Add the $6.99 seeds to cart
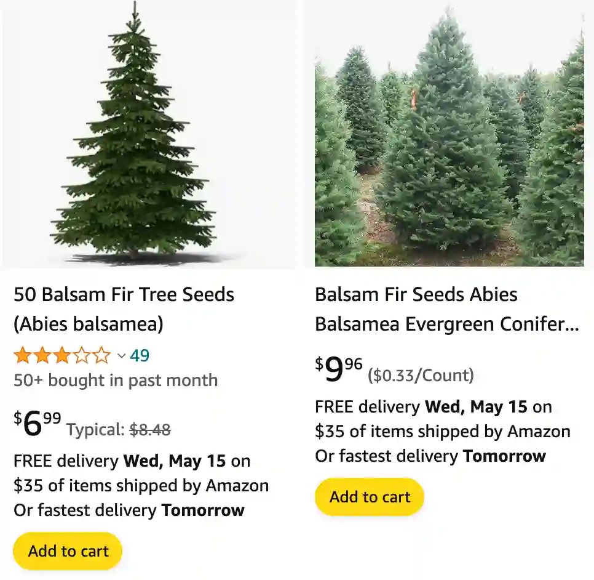The height and width of the screenshot is (580, 594). [67, 551]
